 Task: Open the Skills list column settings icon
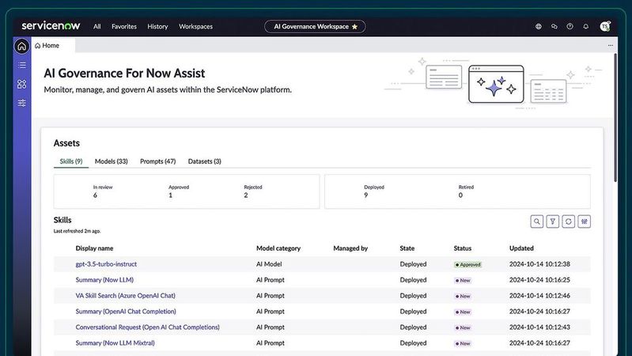click(x=585, y=222)
